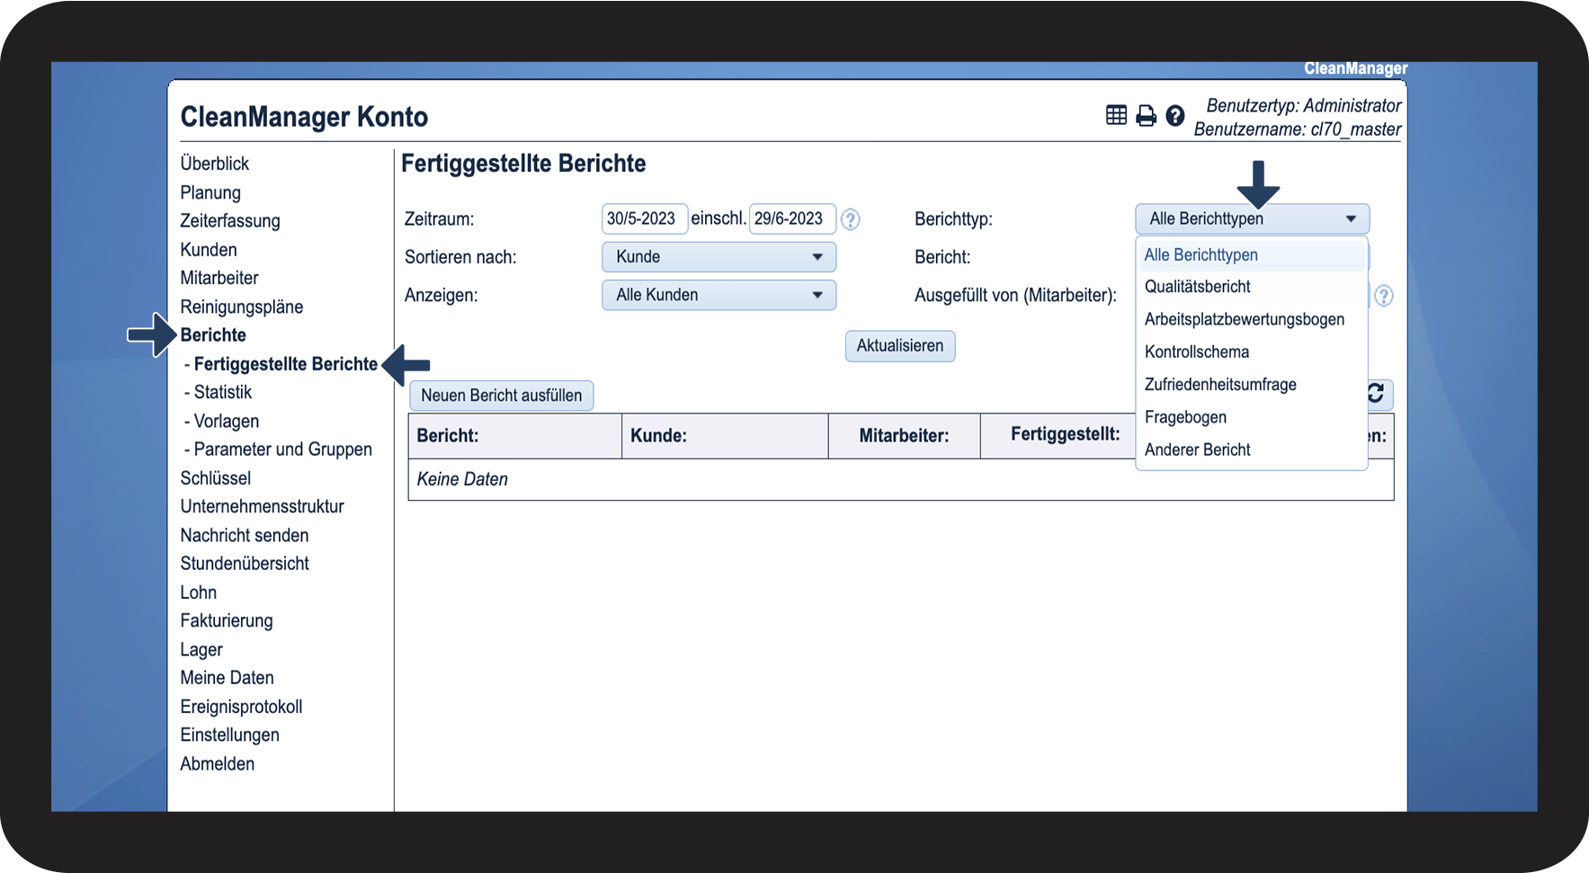Screen dimensions: 1589x873
Task: Open Unternehmensstruktur
Action: coord(263,506)
